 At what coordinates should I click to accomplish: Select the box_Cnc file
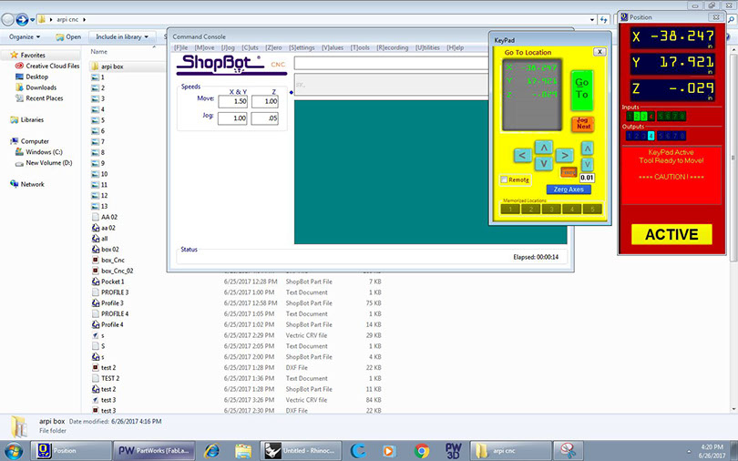pyautogui.click(x=108, y=261)
